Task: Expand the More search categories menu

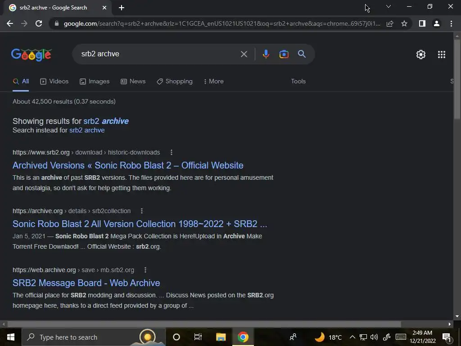Action: [214, 82]
